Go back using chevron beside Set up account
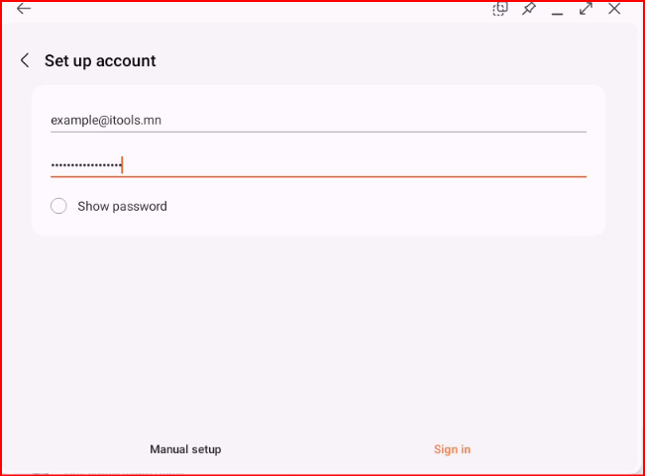 [25, 60]
